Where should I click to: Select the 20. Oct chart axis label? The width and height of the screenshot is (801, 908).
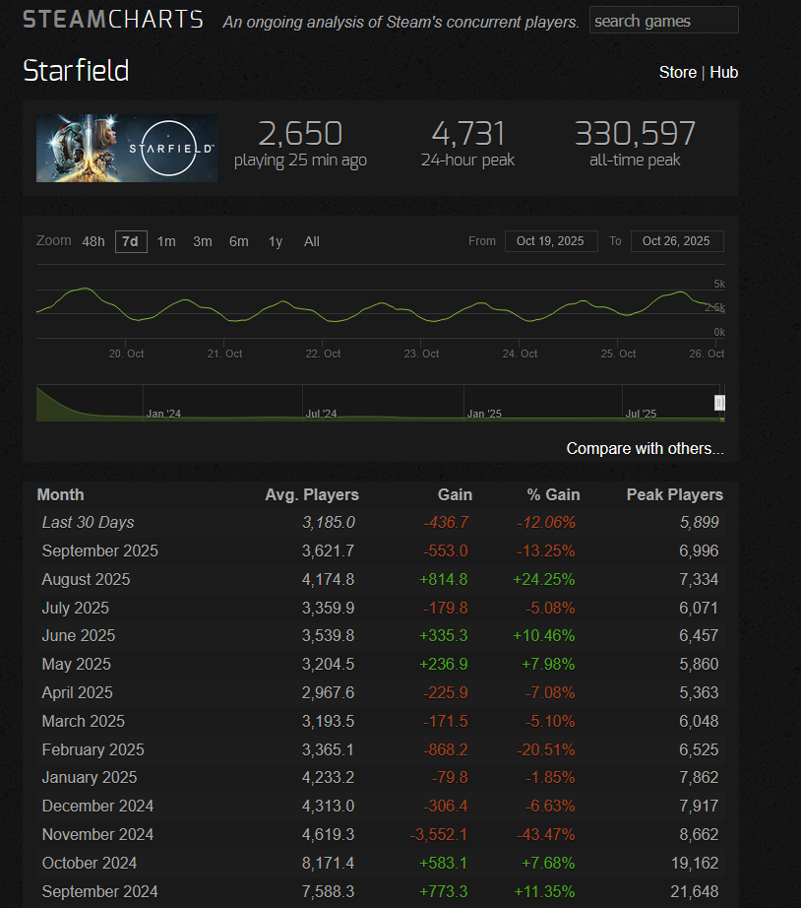point(126,354)
